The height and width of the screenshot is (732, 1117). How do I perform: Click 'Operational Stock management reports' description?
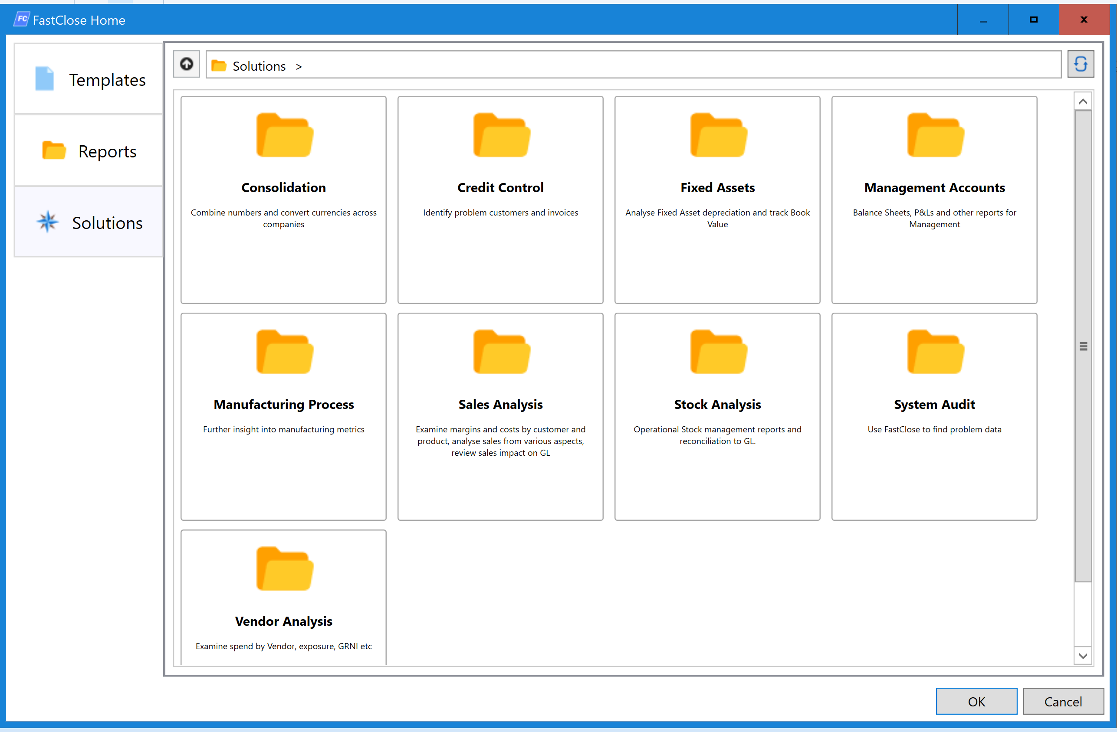[x=718, y=435]
